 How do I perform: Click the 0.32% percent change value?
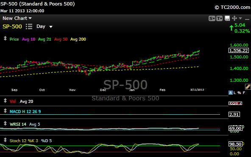242,31
